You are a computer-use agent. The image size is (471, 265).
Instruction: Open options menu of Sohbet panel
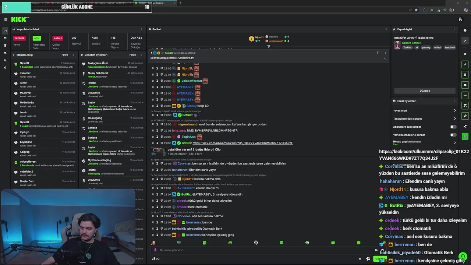[x=386, y=29]
